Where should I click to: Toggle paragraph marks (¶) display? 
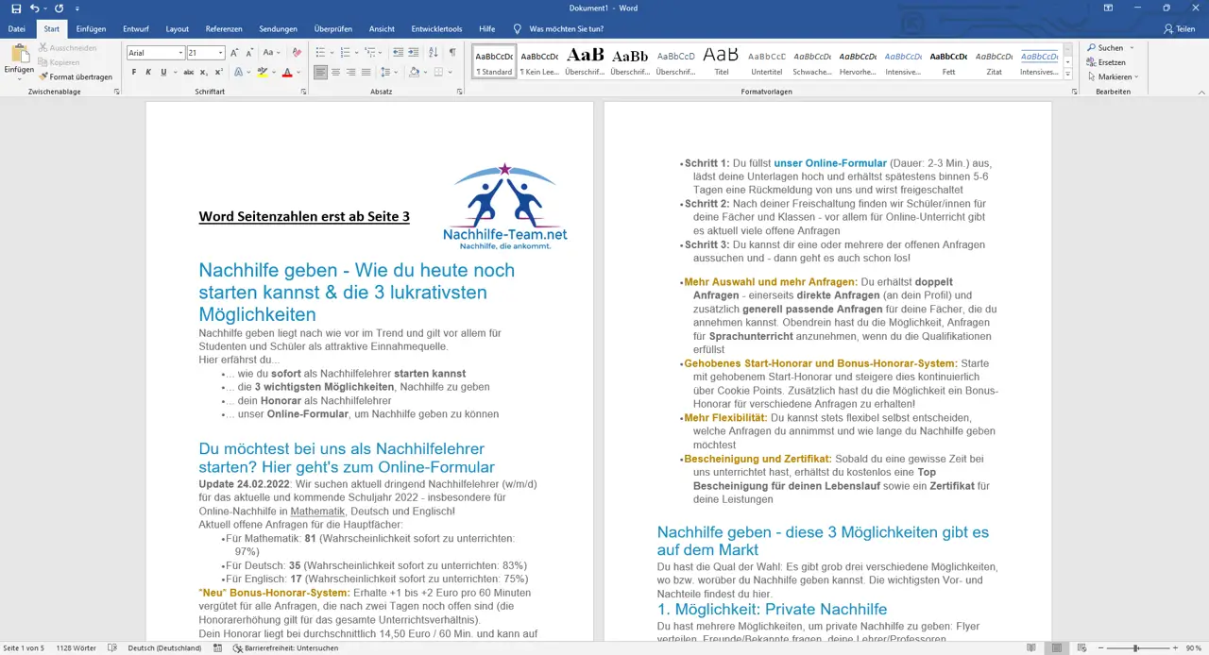point(452,53)
